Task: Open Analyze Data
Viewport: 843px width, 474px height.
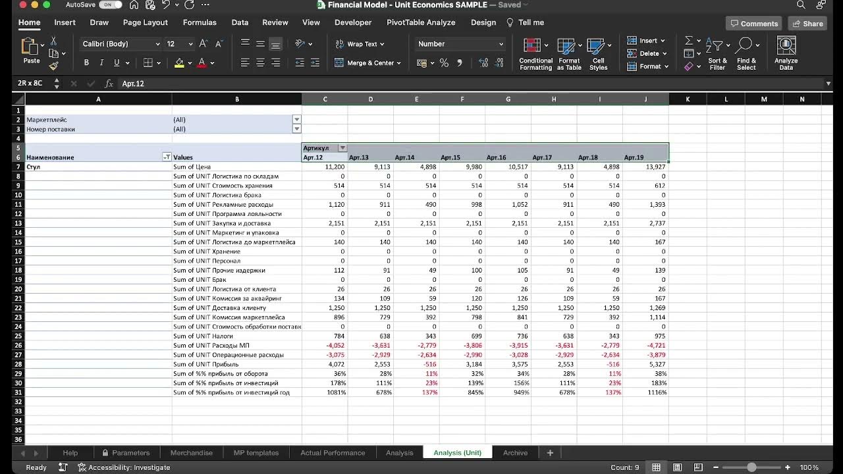Action: tap(786, 54)
